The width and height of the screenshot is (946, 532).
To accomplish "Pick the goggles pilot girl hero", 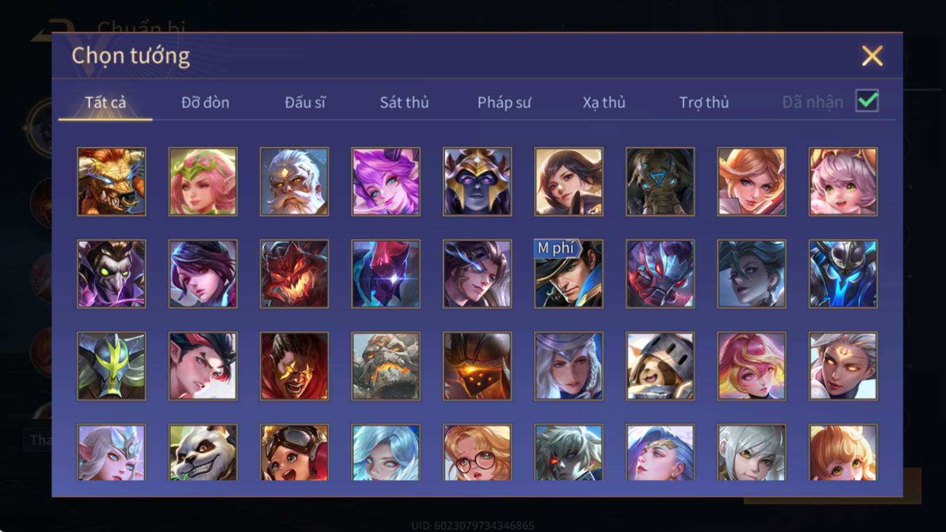I will point(294,452).
